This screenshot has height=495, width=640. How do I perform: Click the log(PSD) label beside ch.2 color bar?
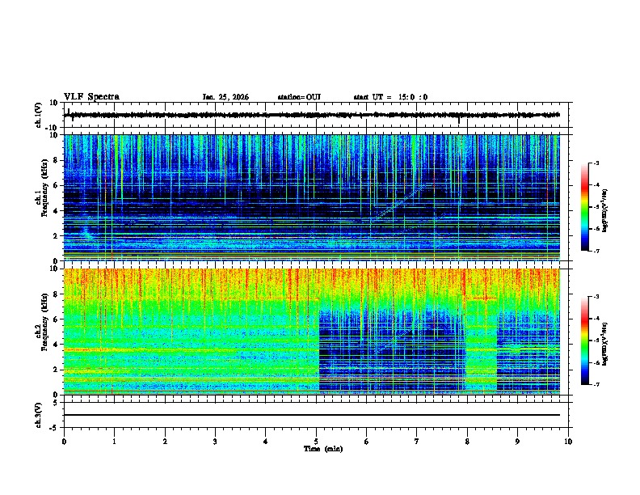pos(604,344)
